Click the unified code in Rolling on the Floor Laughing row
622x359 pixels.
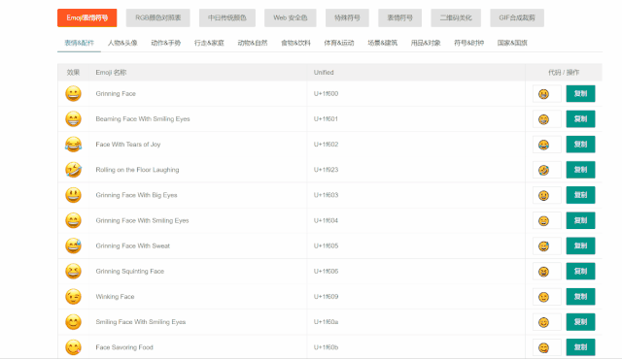[x=326, y=170]
